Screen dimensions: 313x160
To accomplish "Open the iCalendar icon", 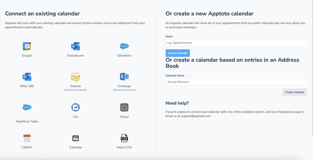I will click(75, 138).
